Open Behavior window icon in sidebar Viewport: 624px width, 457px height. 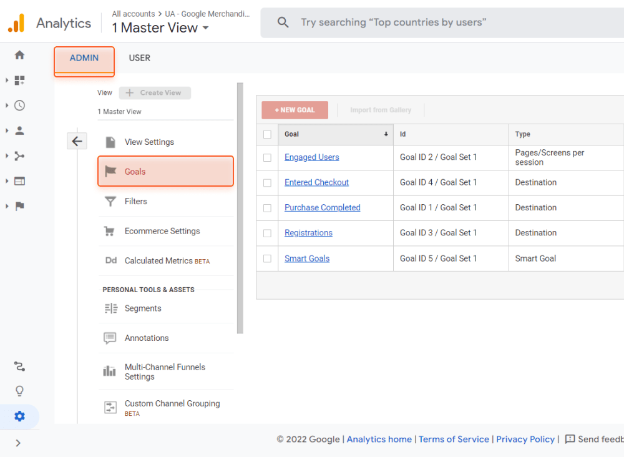click(x=19, y=181)
